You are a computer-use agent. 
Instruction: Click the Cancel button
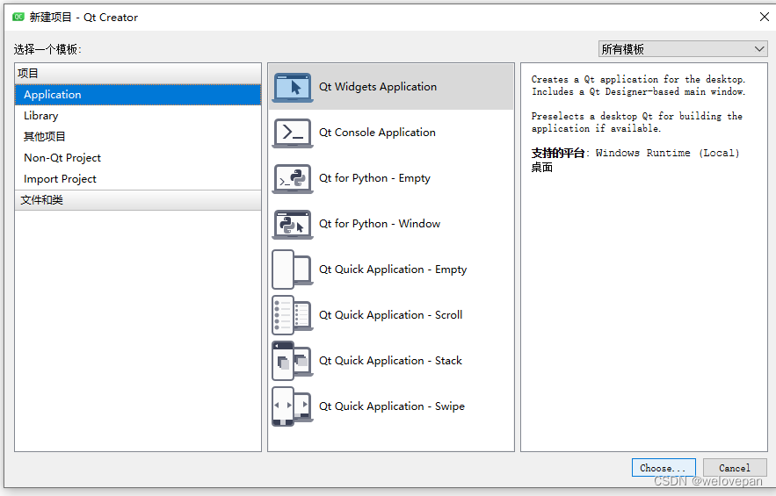735,468
